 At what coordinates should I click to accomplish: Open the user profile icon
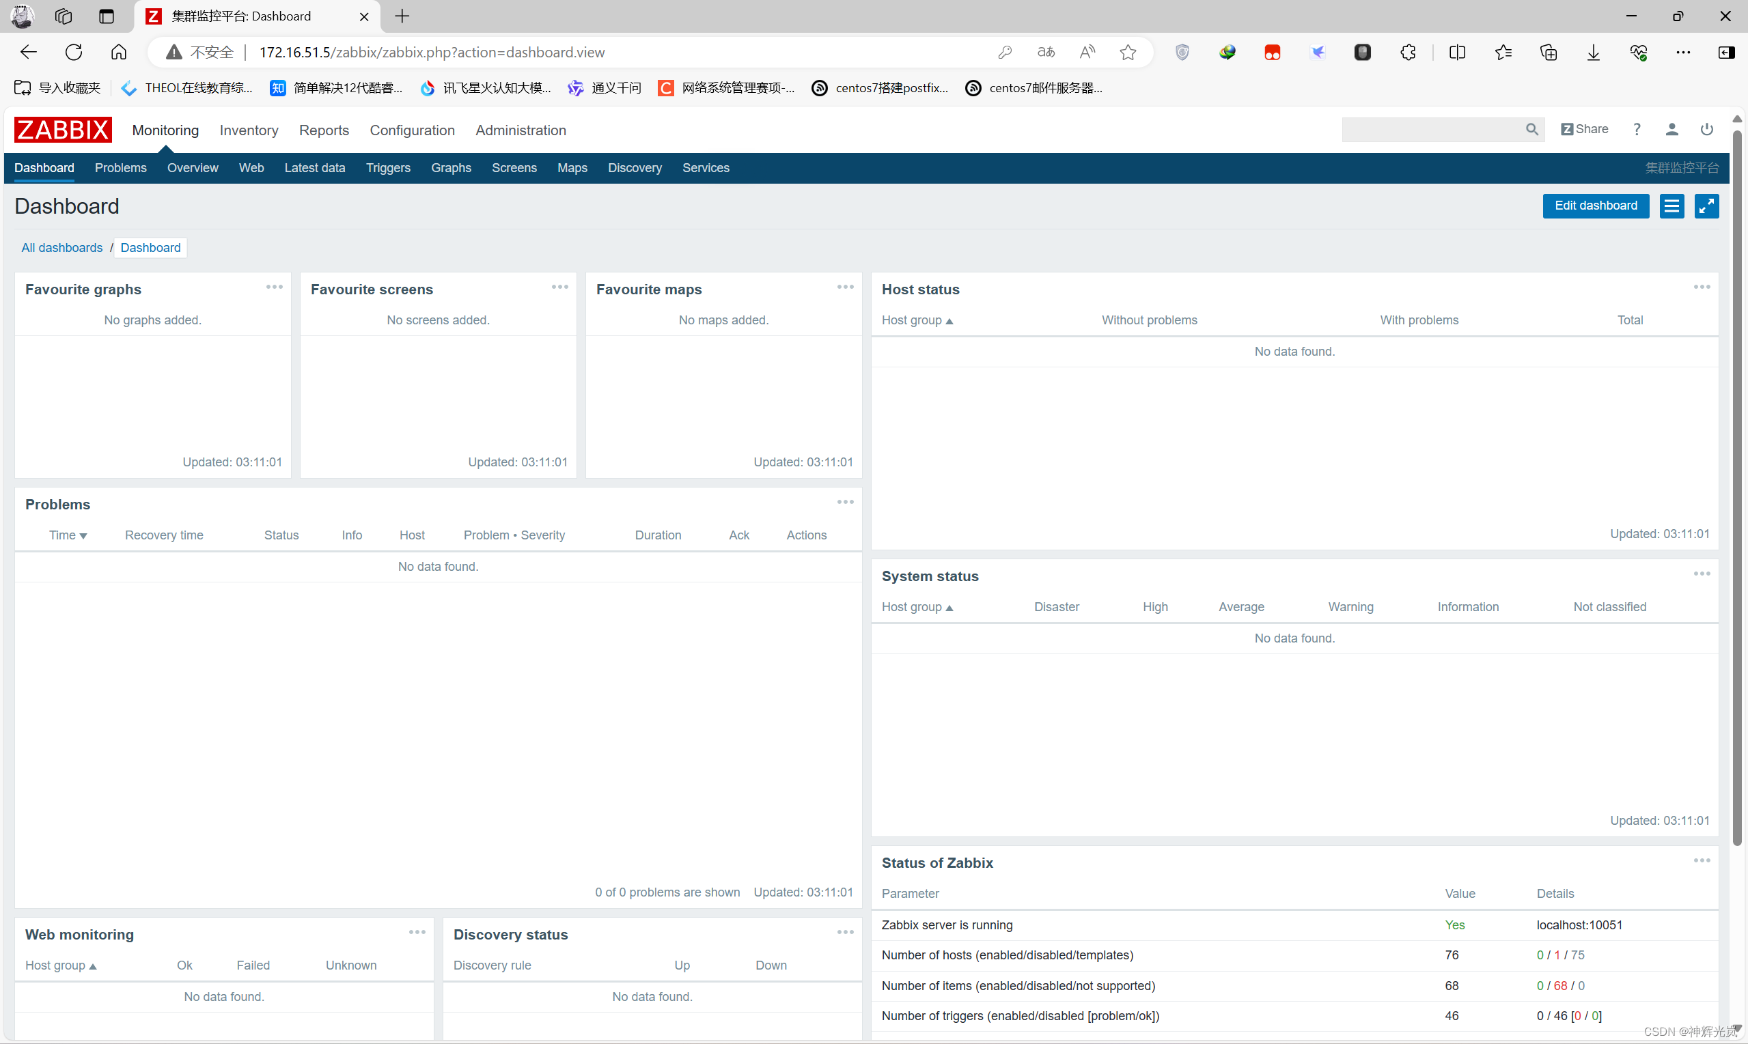click(1671, 130)
